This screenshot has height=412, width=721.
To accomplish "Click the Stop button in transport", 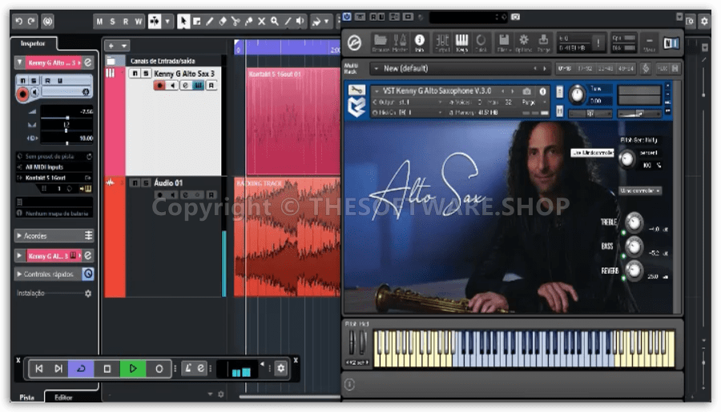I will 107,368.
